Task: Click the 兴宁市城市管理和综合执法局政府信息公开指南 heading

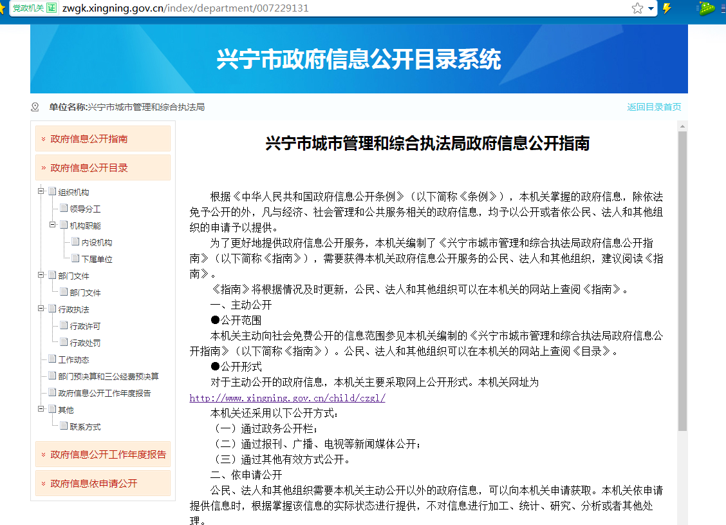Action: click(x=427, y=143)
